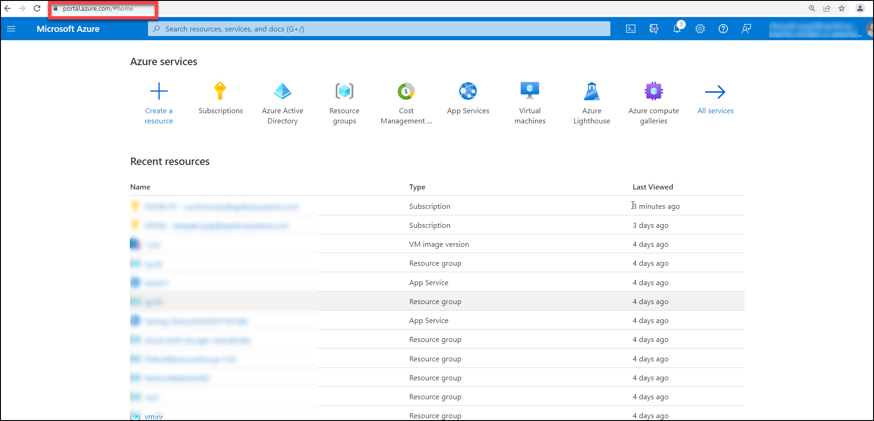Open the portal Settings gear
Image resolution: width=874 pixels, height=421 pixels.
point(700,29)
